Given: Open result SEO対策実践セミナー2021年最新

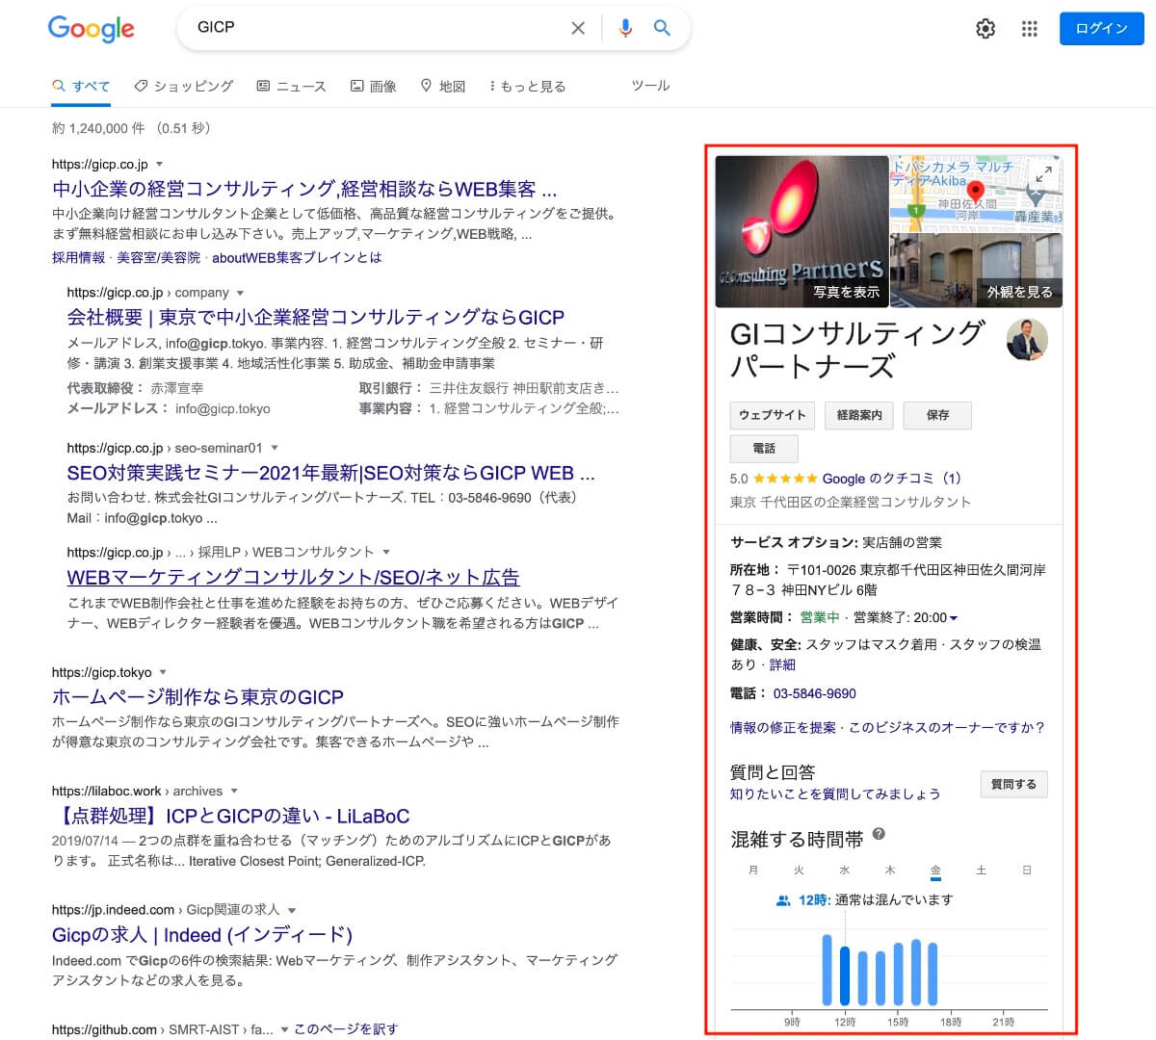Looking at the screenshot, I should [x=330, y=473].
